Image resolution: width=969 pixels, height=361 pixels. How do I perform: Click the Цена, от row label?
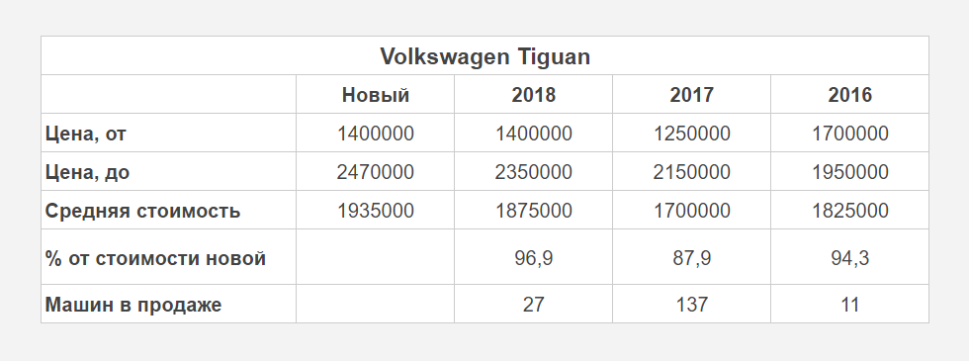tap(85, 134)
